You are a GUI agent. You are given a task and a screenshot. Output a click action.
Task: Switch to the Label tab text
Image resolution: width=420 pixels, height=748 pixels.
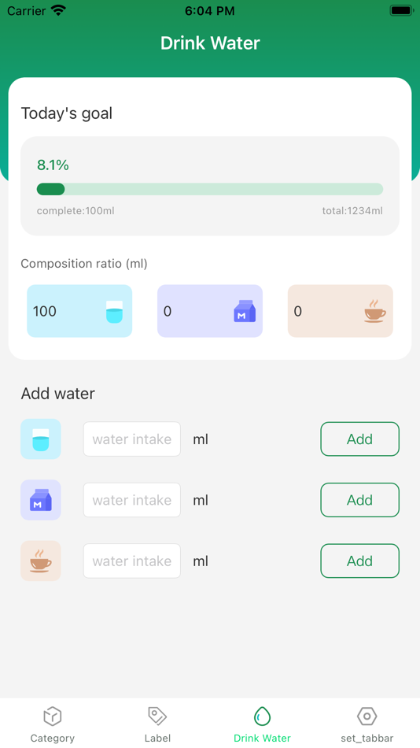point(157,738)
